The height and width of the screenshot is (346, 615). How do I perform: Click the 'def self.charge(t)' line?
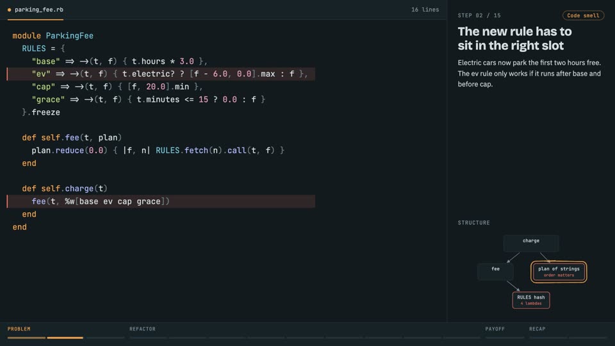tap(65, 188)
